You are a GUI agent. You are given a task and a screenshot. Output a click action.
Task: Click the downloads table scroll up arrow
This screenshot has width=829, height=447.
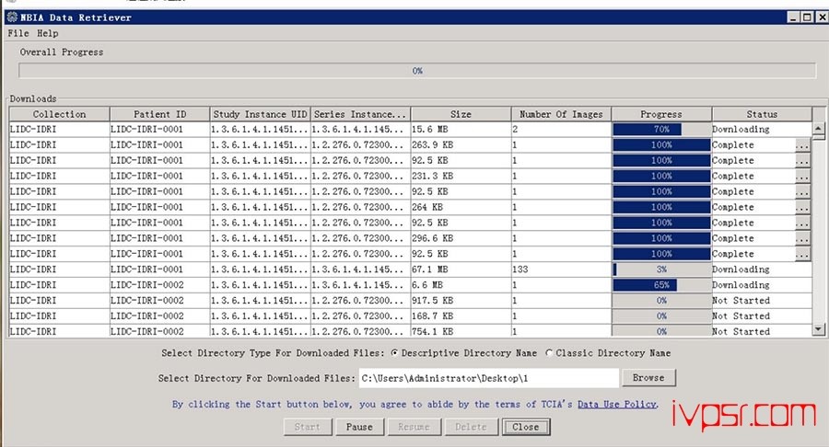tap(819, 128)
